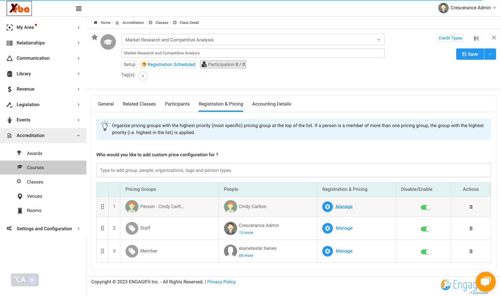The height and width of the screenshot is (297, 501).
Task: Click the graduation cap class avatar
Action: click(x=108, y=42)
